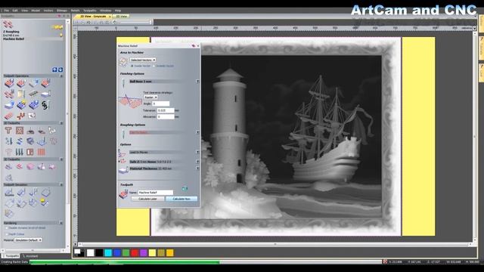
Task: Pick the cyan colour swatch
Action: coord(108,253)
